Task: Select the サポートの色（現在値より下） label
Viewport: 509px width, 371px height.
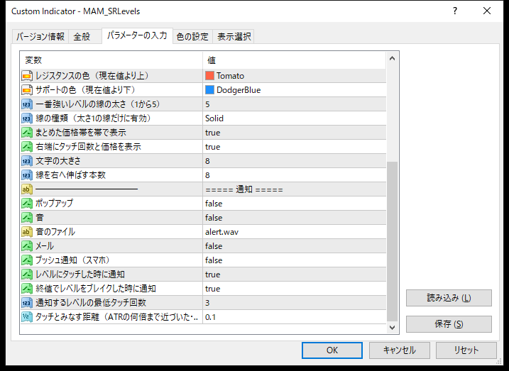Action: click(86, 90)
